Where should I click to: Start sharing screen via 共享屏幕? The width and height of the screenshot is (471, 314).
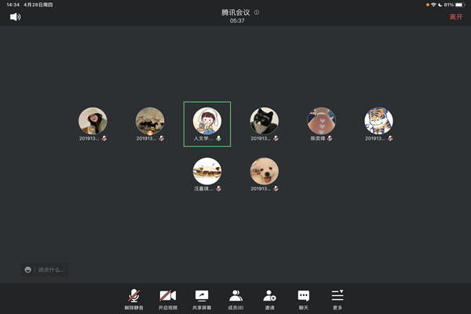click(x=202, y=298)
